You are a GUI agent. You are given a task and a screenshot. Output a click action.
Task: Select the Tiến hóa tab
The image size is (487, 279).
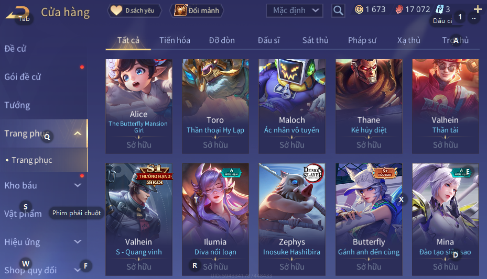point(175,40)
